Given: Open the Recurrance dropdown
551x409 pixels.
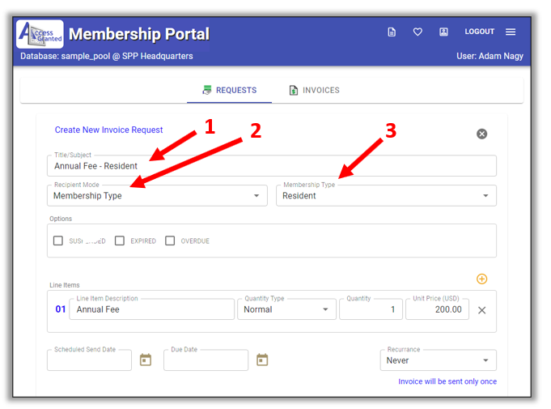Looking at the screenshot, I should pyautogui.click(x=438, y=360).
